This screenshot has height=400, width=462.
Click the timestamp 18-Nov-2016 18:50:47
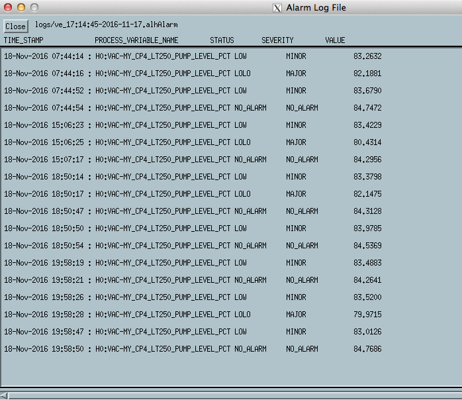pos(44,211)
